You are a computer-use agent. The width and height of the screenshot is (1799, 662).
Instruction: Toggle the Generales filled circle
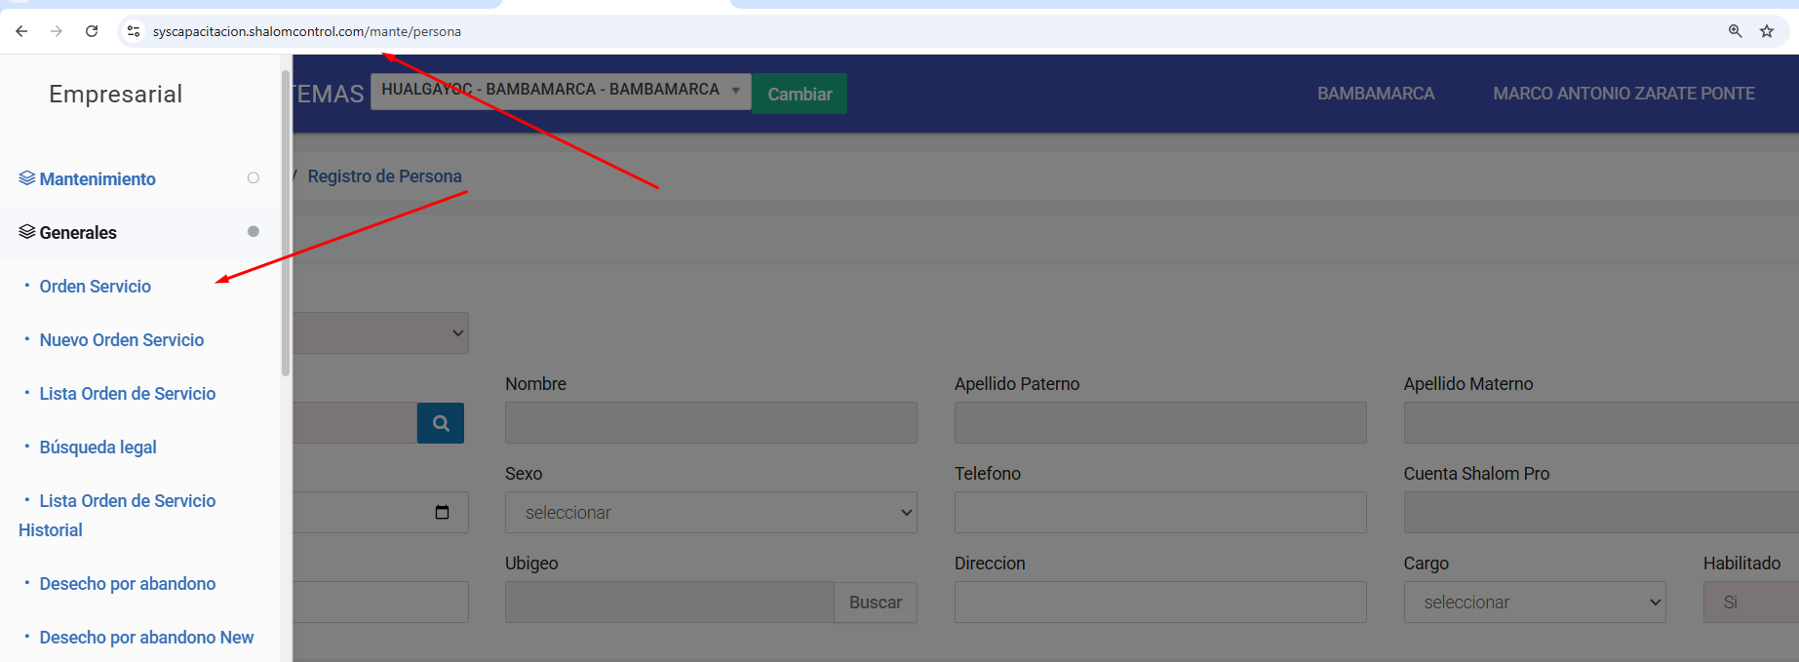click(x=254, y=232)
